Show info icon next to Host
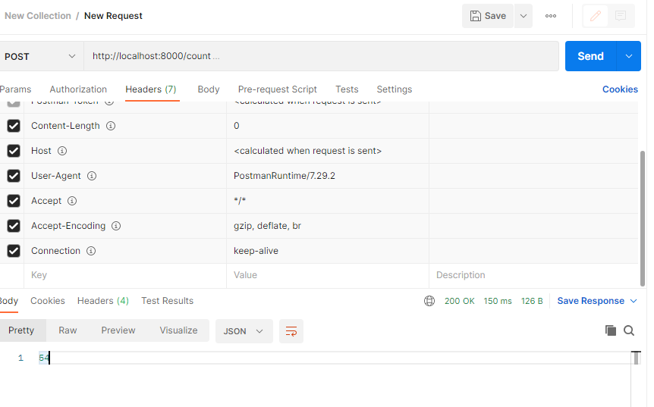This screenshot has height=407, width=654. pyautogui.click(x=62, y=151)
